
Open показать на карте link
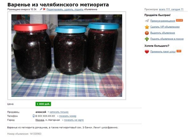74,120
